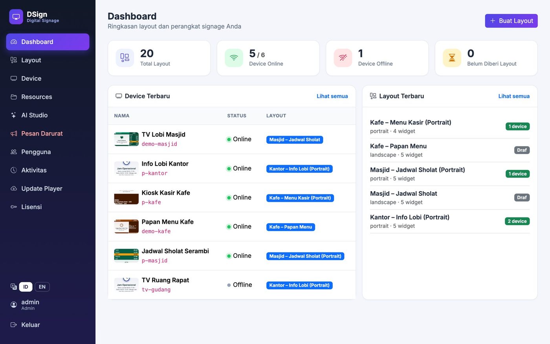Open Papan Menu Kafe device thumbnail
Viewport: 550px width, 344px height.
tap(126, 226)
